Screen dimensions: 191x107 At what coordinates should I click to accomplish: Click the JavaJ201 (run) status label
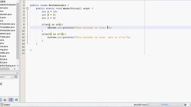(140, 105)
